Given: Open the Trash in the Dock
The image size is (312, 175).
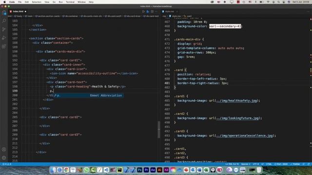Looking at the screenshot, I should point(259,170).
